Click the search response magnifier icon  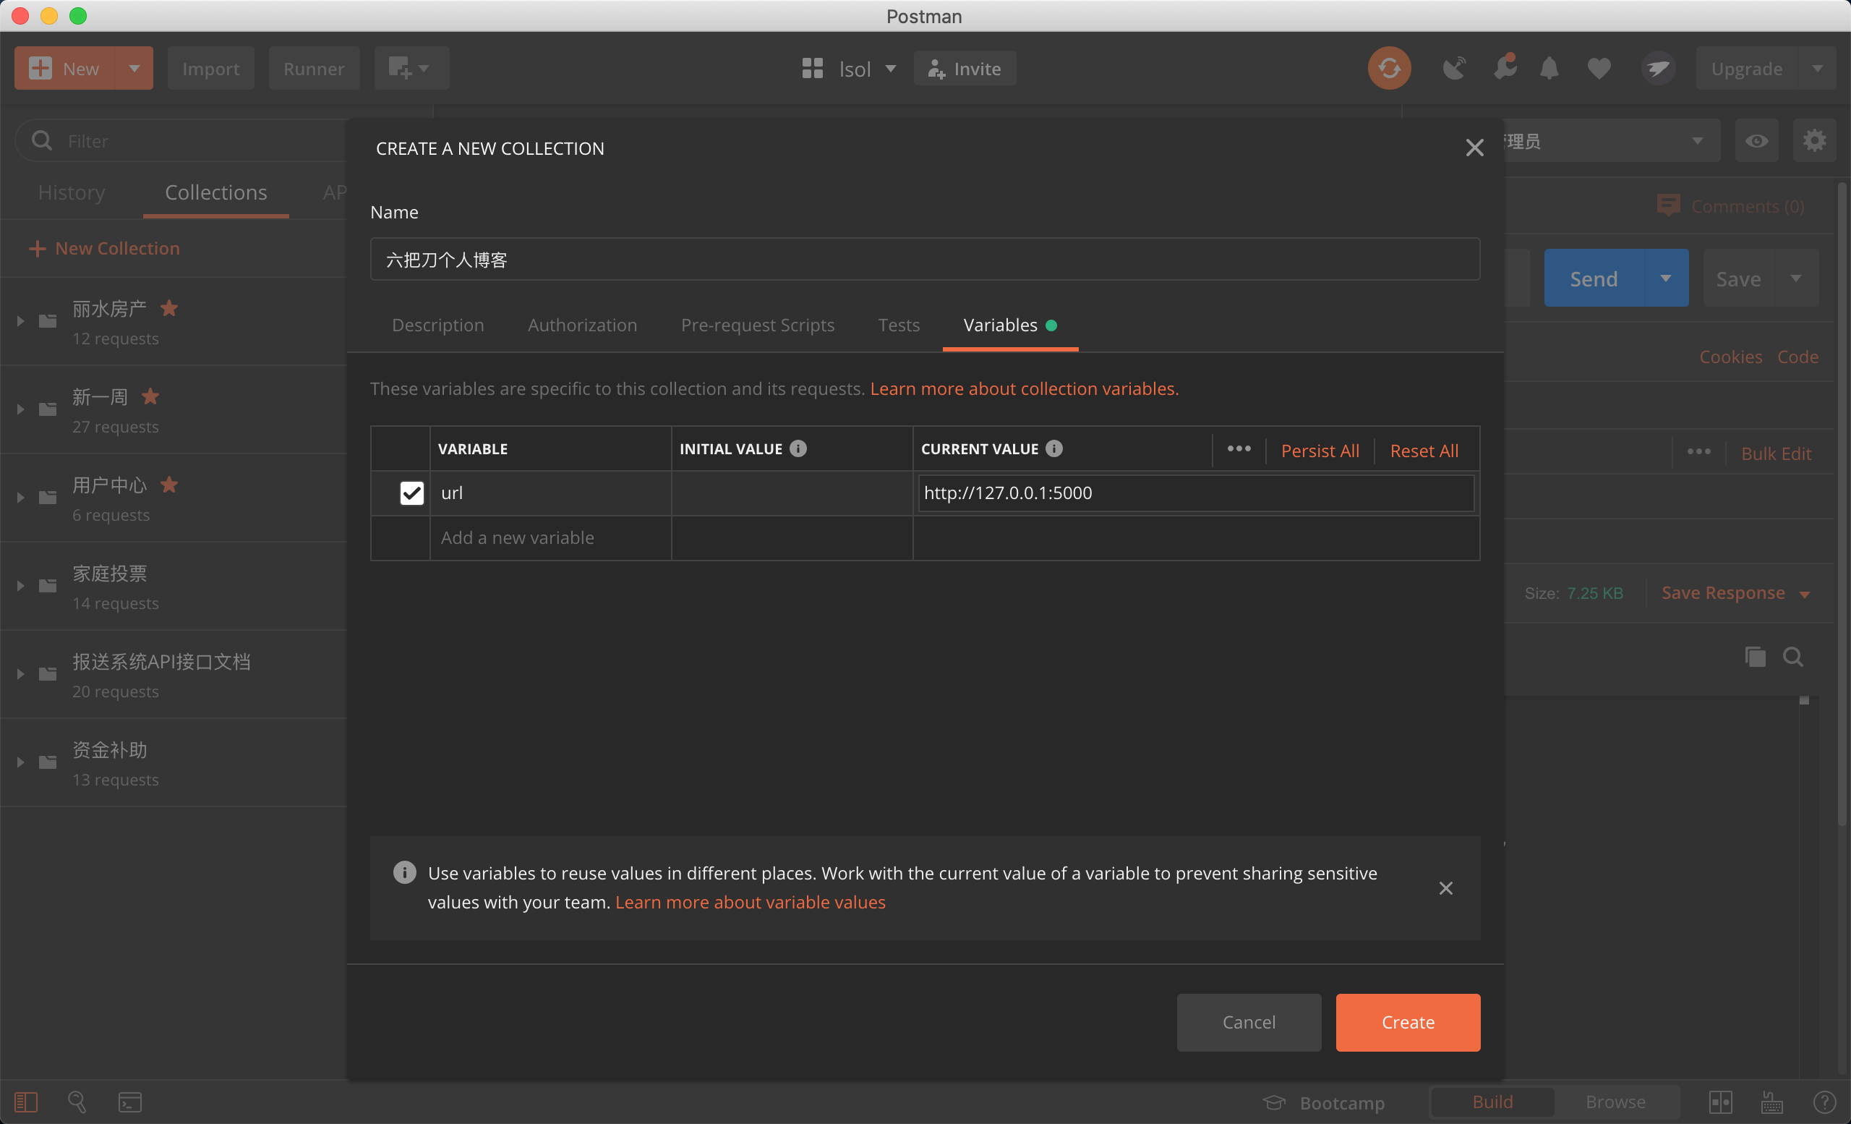(1793, 657)
